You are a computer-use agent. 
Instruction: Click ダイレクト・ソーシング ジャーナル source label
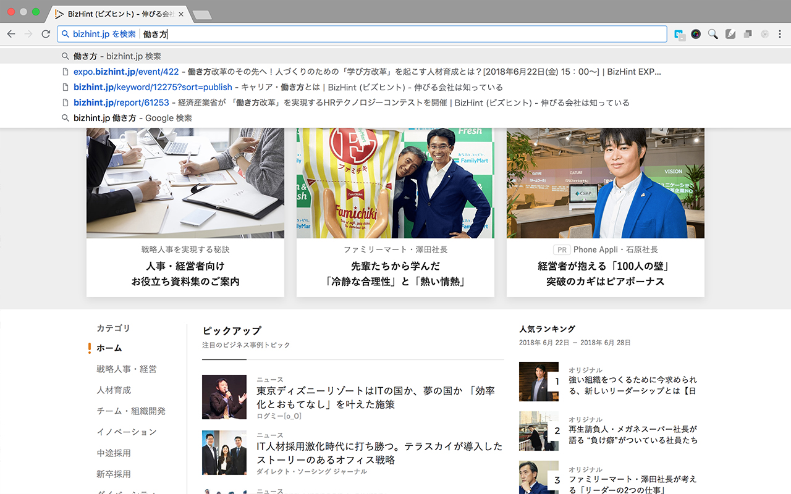coord(311,472)
